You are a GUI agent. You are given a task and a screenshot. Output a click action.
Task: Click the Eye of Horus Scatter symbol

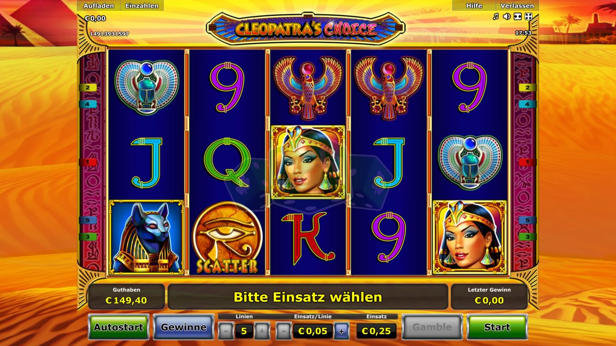[227, 237]
